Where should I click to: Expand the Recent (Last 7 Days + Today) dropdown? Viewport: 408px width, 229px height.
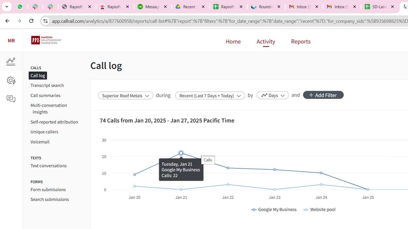[210, 95]
